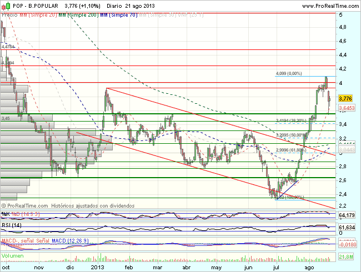Click the yellow 3,776 current price tag
This screenshot has width=361, height=272.
[x=345, y=99]
